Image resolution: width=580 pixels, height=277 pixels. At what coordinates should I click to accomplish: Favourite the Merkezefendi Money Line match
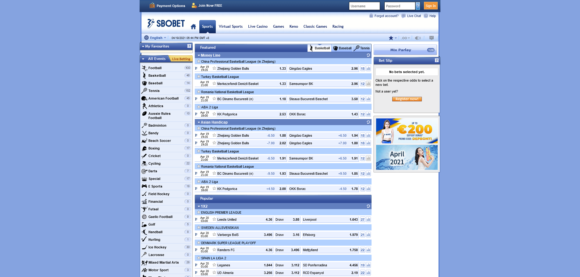click(x=214, y=83)
